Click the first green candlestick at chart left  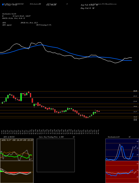tap(2, 103)
